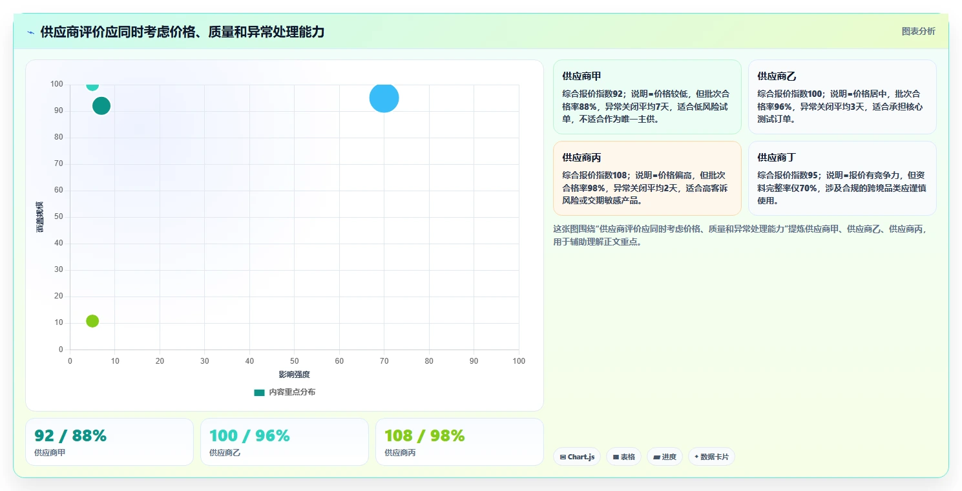Select the 92 / 88% stat card
962x491 pixels.
pos(109,442)
